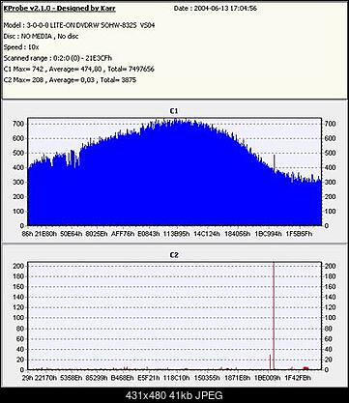Click the 1BE009h x-axis label
Screen dimensions: 349x403
(268, 378)
